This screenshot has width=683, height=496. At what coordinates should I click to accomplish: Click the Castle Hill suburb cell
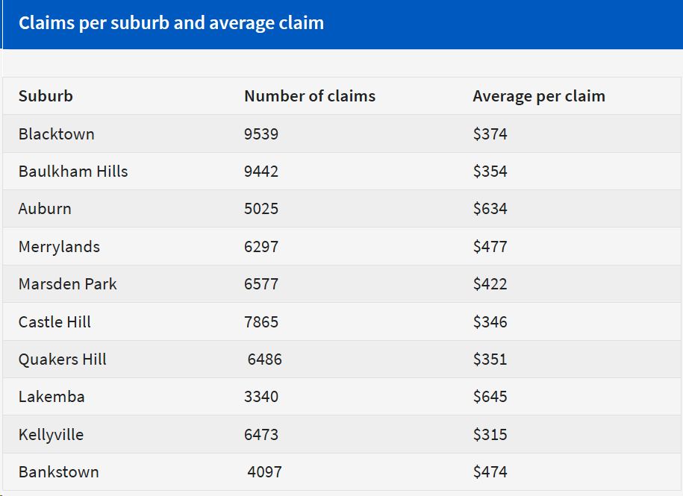(54, 322)
